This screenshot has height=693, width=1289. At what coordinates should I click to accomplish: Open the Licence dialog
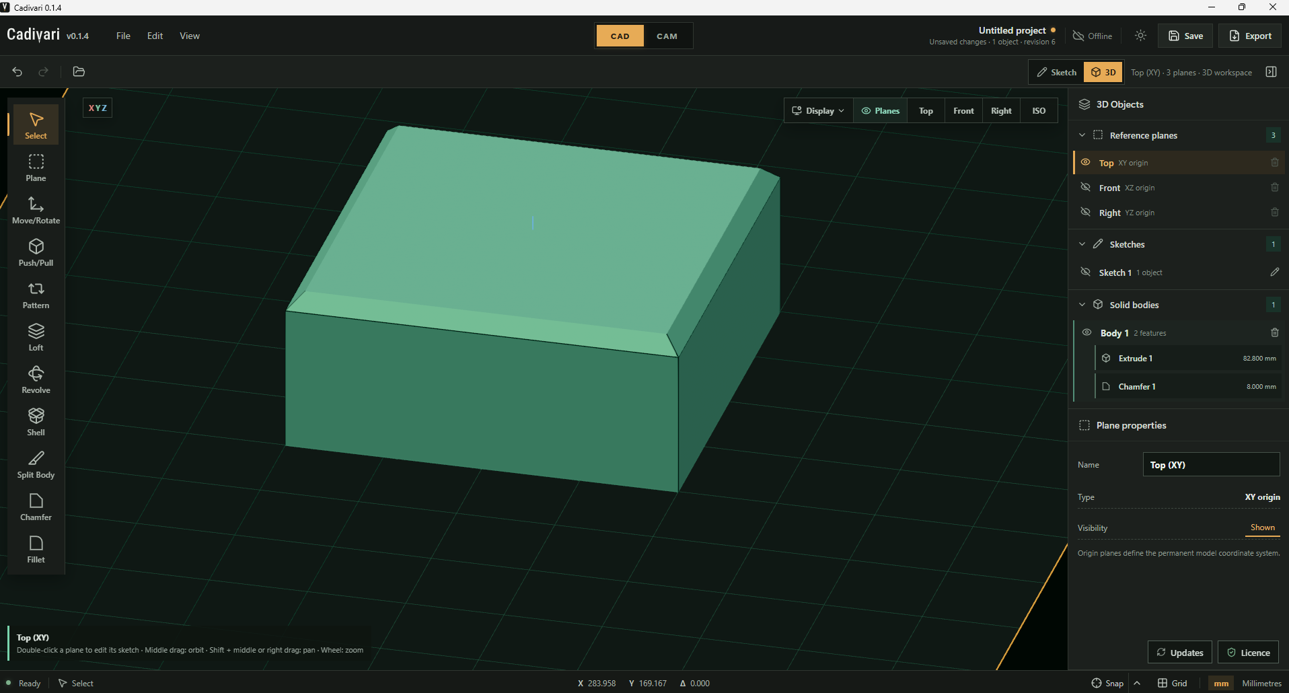pos(1249,653)
